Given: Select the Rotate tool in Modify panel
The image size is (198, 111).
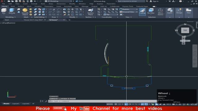Looking at the screenshot, I should [x=72, y=12].
